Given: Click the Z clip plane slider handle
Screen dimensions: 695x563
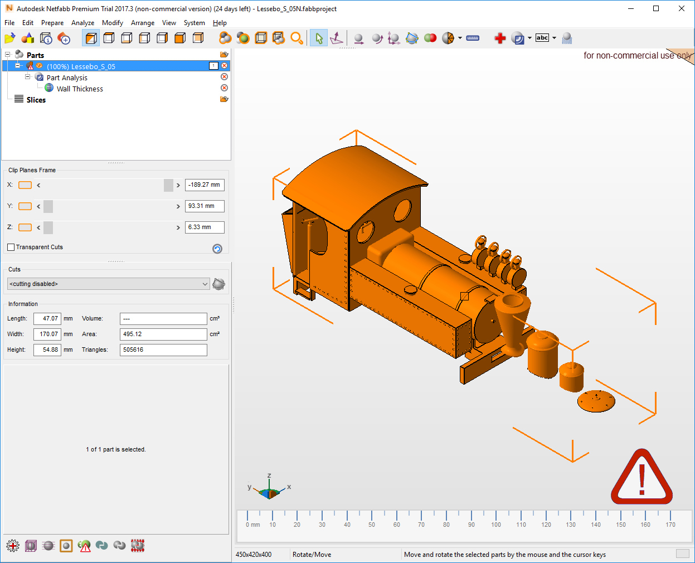Looking at the screenshot, I should point(48,227).
